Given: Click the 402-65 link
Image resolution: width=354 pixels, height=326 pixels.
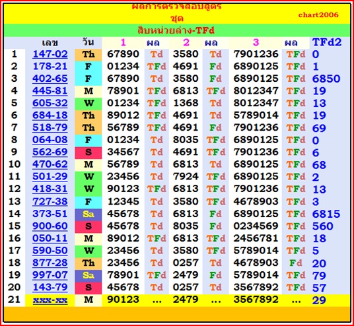Looking at the screenshot, I should pyautogui.click(x=50, y=79).
